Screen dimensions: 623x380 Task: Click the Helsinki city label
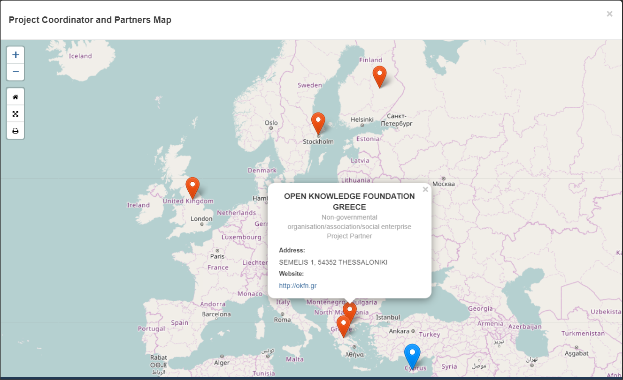(x=362, y=120)
